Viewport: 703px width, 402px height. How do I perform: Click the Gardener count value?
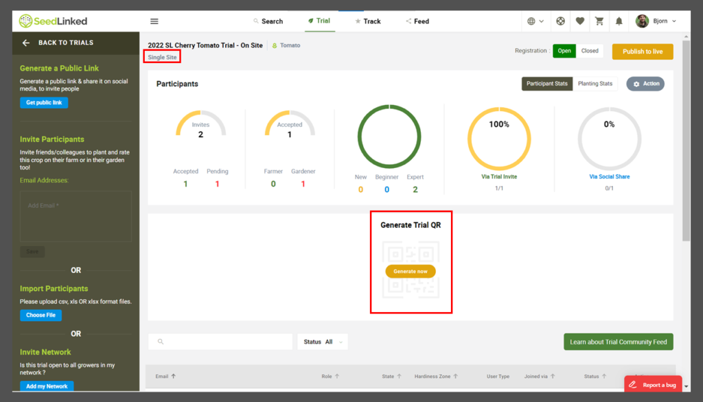pos(303,185)
